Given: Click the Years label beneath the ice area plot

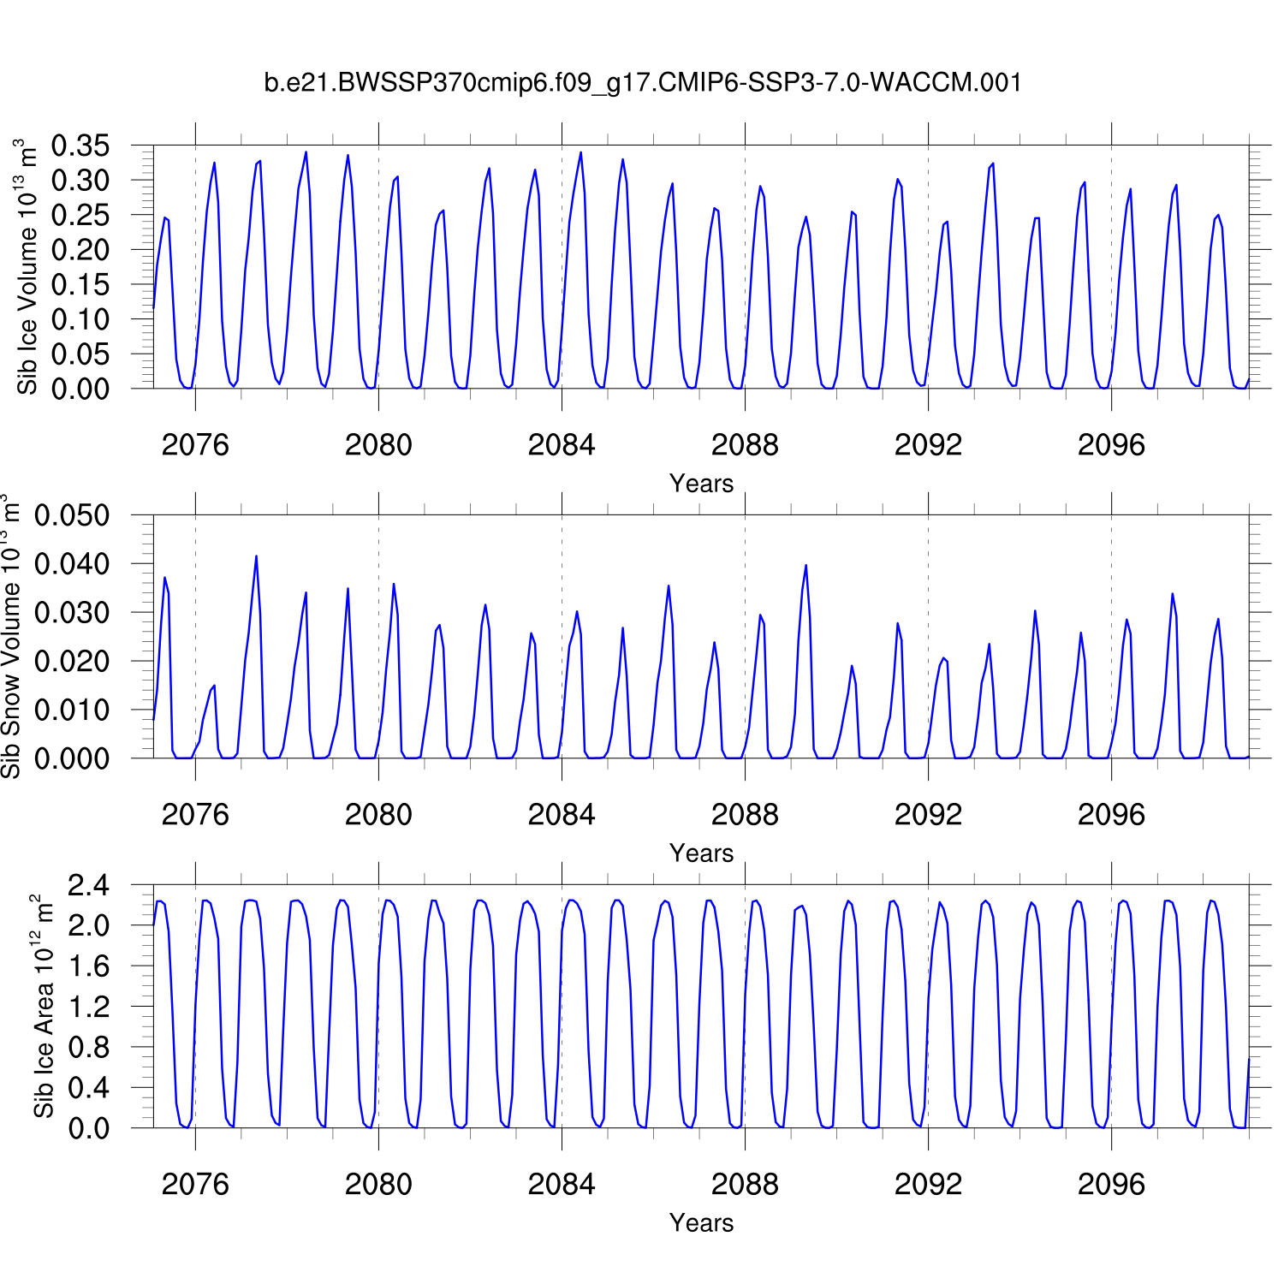Looking at the screenshot, I should pos(701,1223).
